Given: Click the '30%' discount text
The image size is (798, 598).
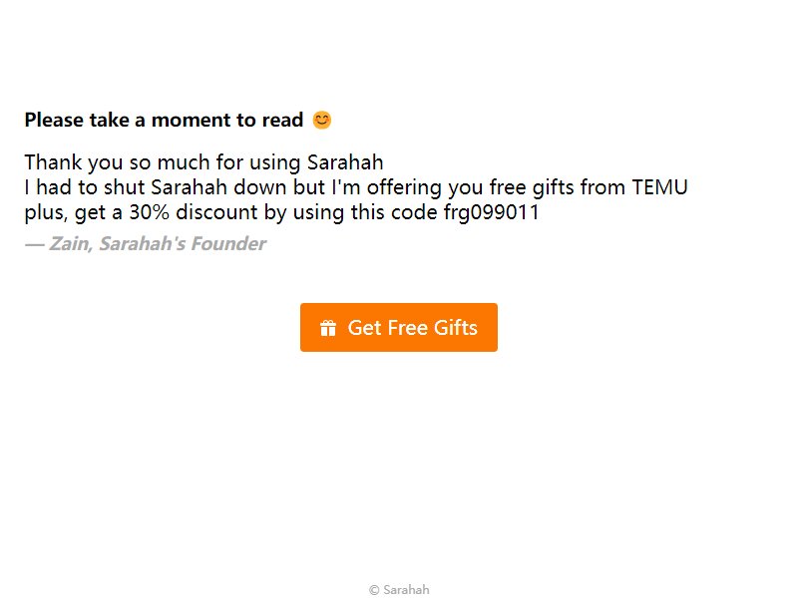Looking at the screenshot, I should [x=149, y=212].
